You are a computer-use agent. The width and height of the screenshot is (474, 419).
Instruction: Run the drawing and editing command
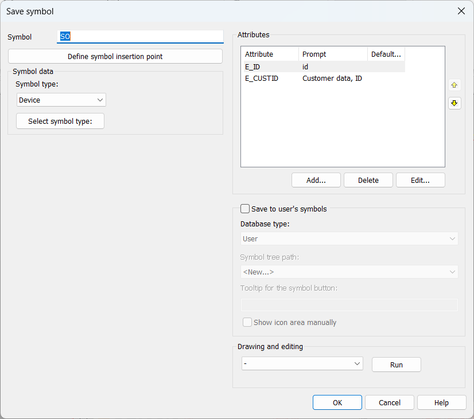(x=396, y=365)
